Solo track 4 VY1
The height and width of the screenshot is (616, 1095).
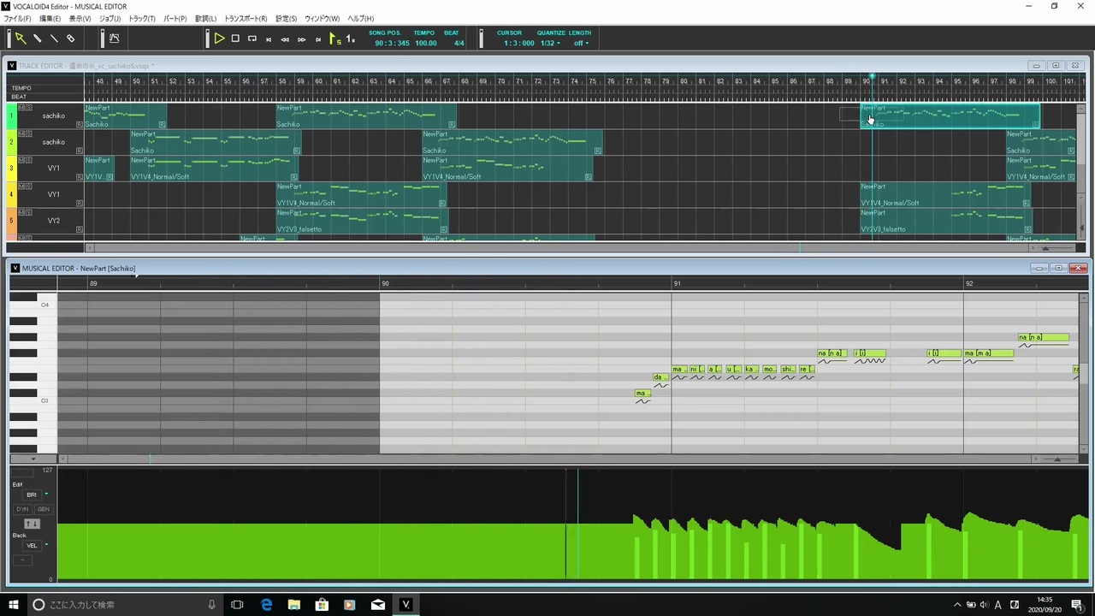[28, 186]
